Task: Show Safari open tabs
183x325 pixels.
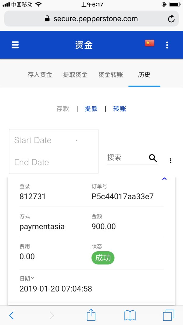Action: click(x=168, y=315)
